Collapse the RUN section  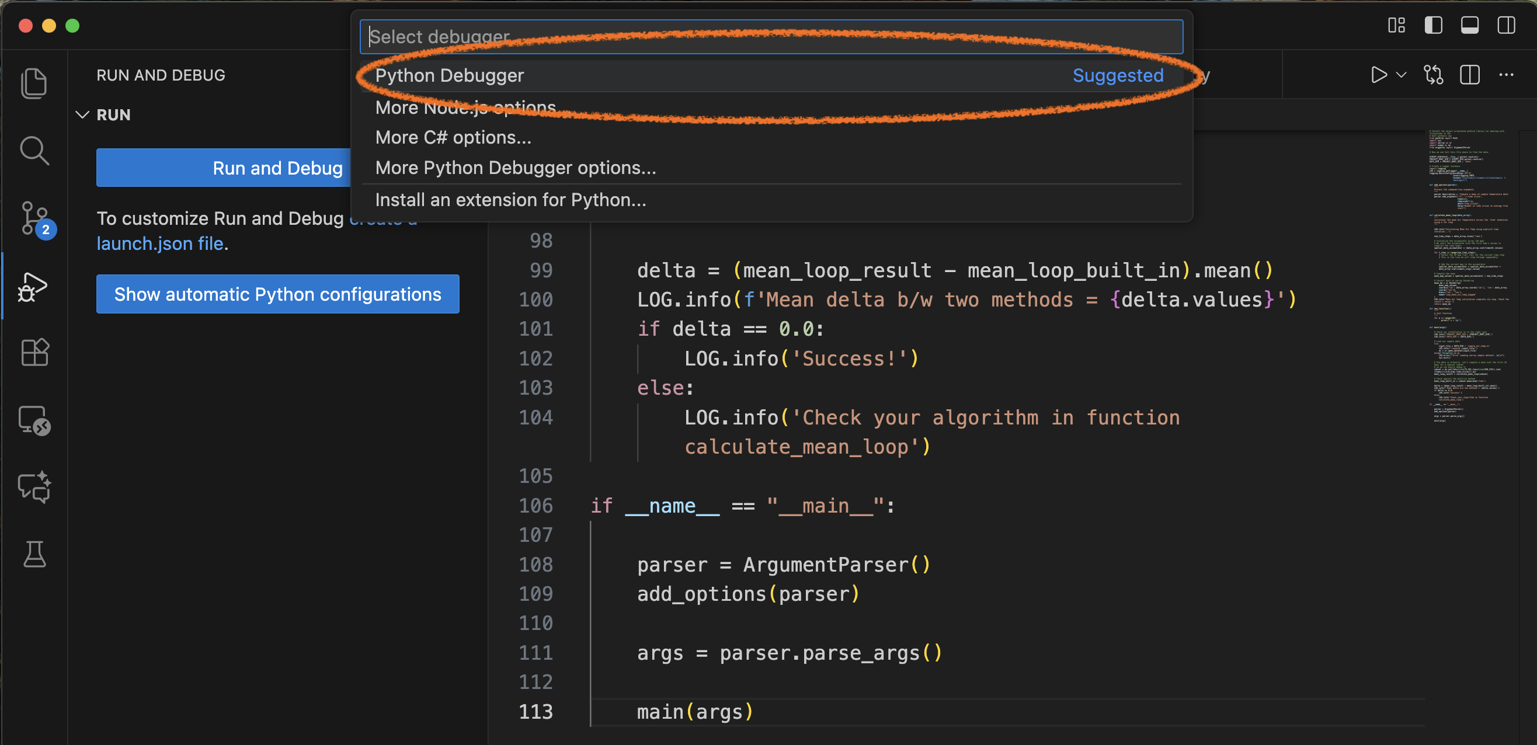pos(82,114)
